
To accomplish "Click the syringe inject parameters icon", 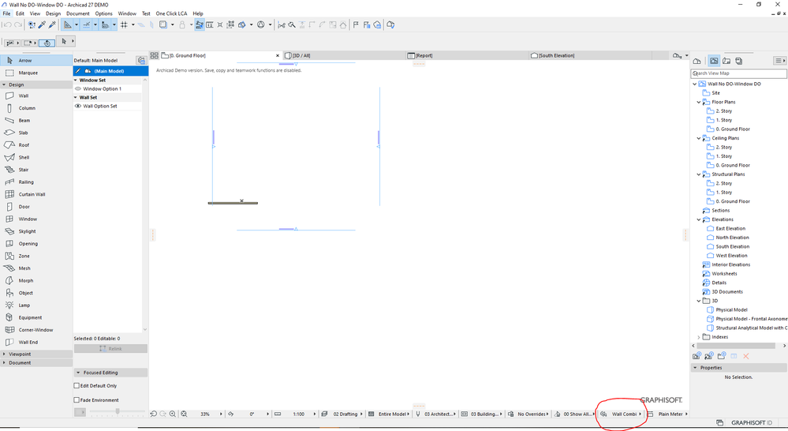I will pyautogui.click(x=52, y=24).
